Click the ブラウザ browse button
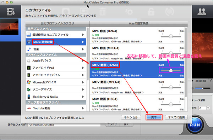This screenshot has height=140, width=213. [112, 124]
